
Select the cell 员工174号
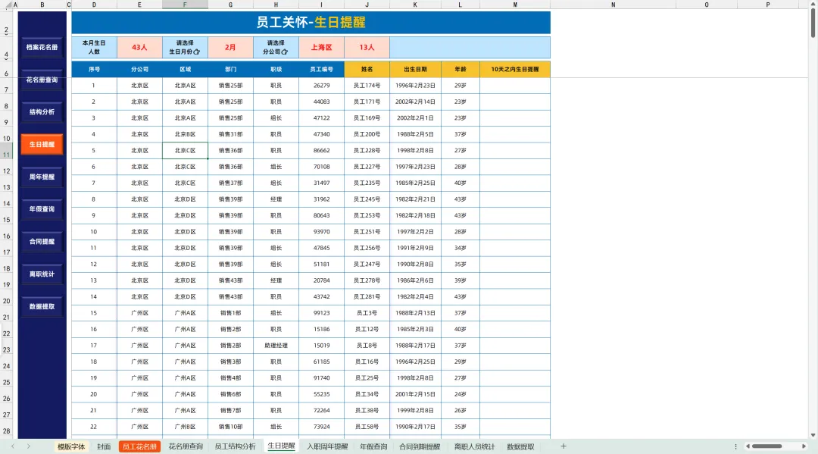367,86
